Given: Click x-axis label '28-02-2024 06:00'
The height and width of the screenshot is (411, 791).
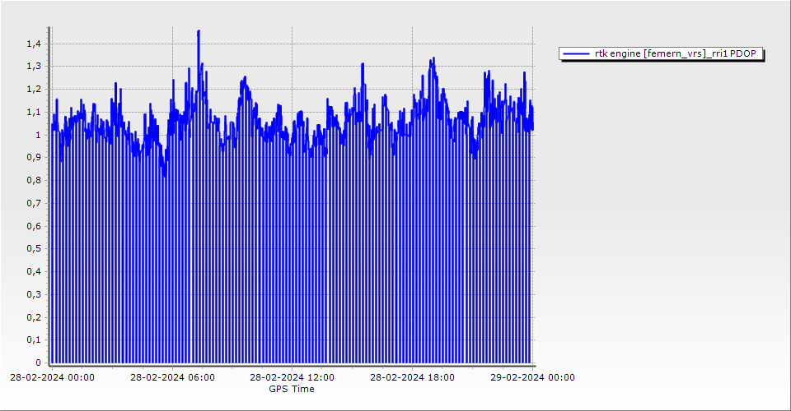Looking at the screenshot, I should 173,378.
